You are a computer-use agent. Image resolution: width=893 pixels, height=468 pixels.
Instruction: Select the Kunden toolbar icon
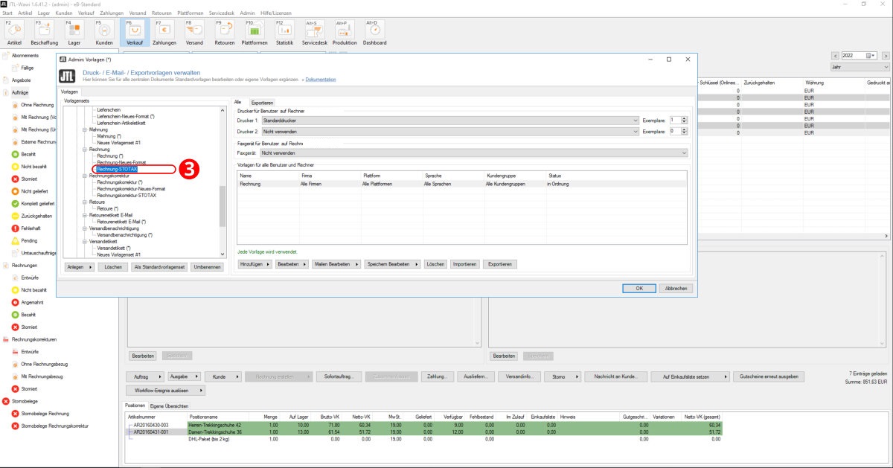[x=104, y=31]
